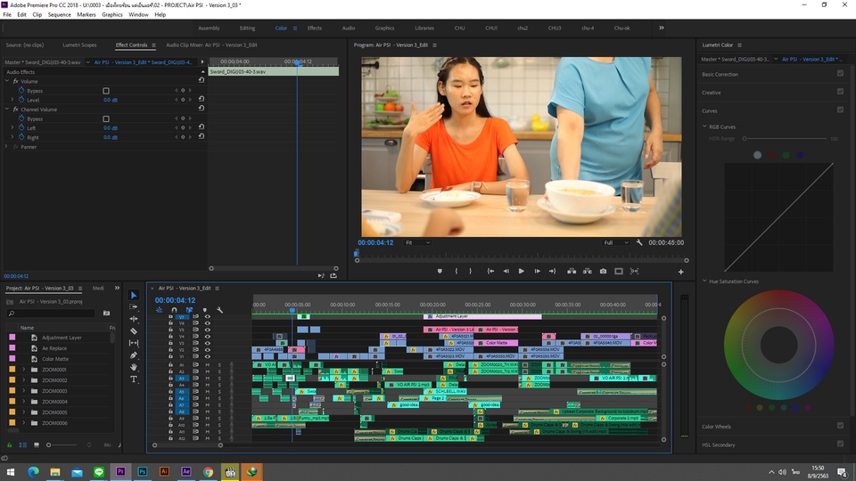Toggle animation stopwatch for Level
This screenshot has height=481, width=856.
(21, 100)
